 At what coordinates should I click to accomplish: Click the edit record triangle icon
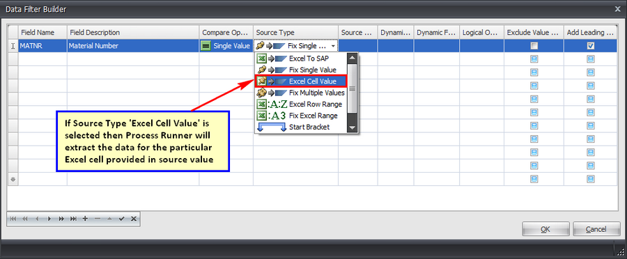pos(109,219)
